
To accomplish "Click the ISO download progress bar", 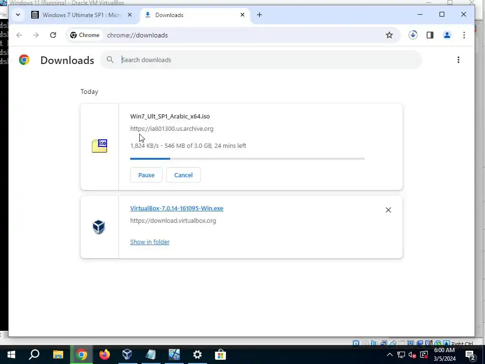I will (247, 159).
